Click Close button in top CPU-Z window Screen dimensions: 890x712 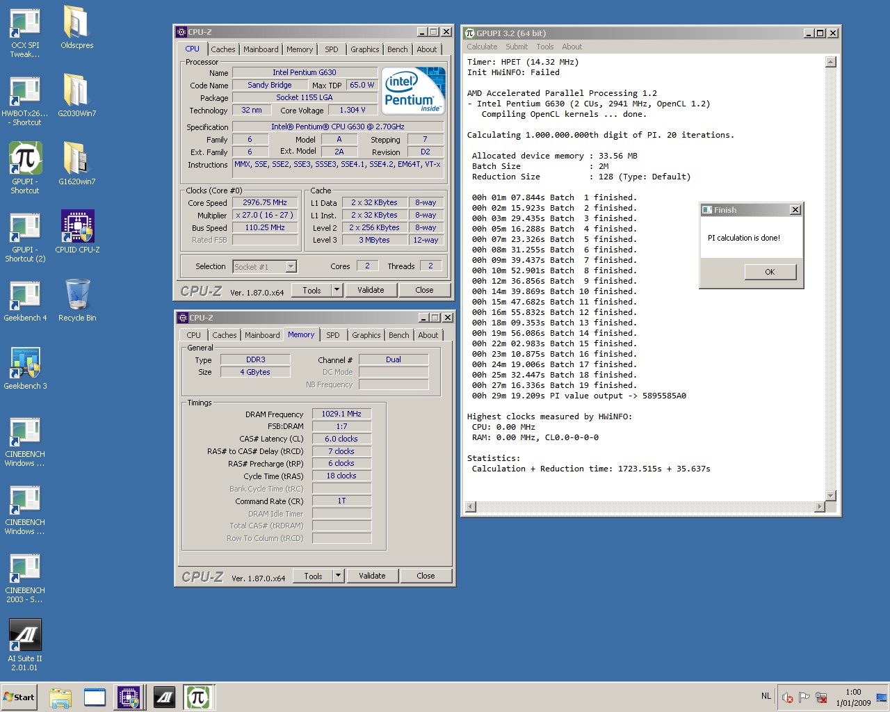click(x=424, y=290)
